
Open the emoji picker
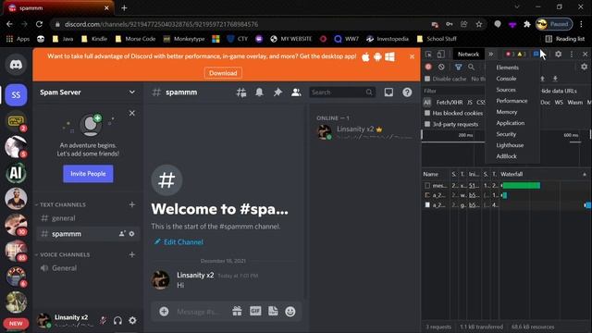coord(290,312)
